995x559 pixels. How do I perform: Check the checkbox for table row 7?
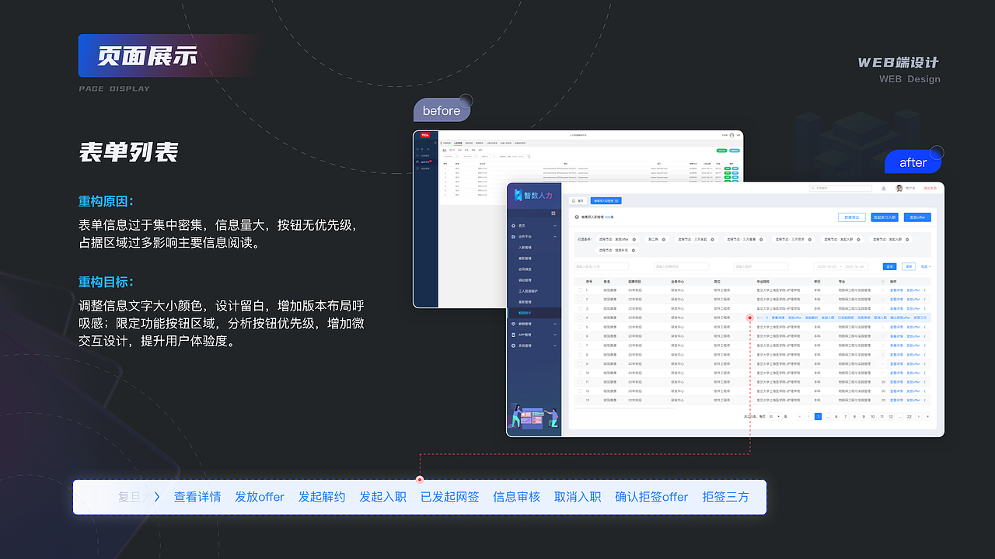580,345
